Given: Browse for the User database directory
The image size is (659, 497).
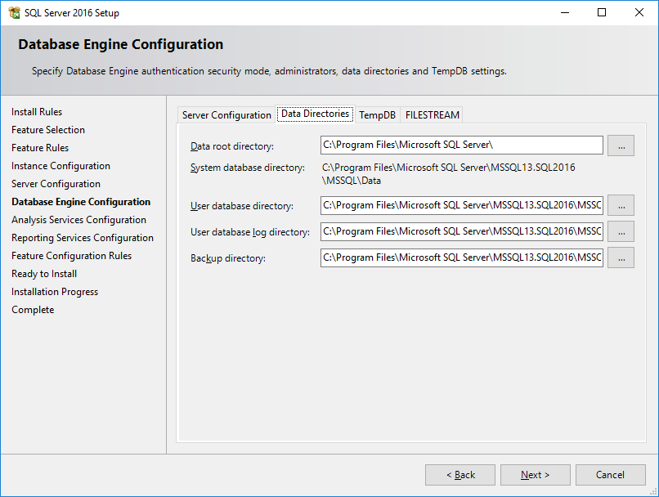Looking at the screenshot, I should click(x=621, y=205).
